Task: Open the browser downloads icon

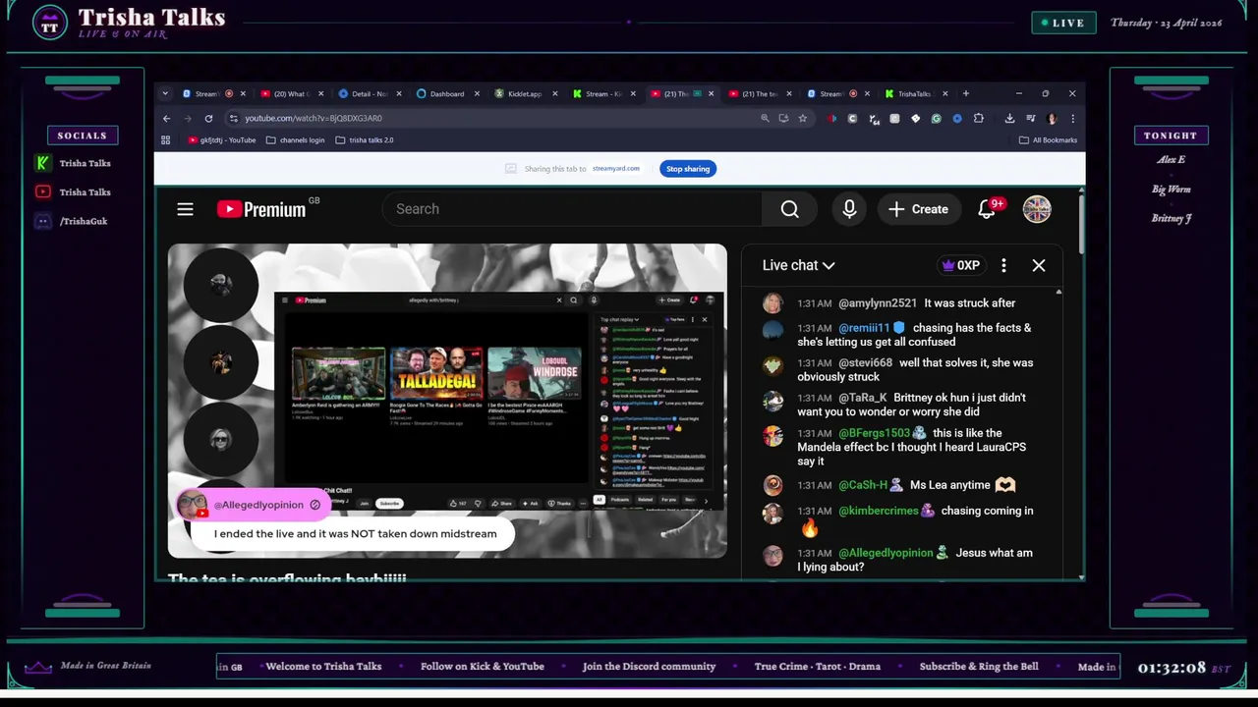Action: 1009,118
